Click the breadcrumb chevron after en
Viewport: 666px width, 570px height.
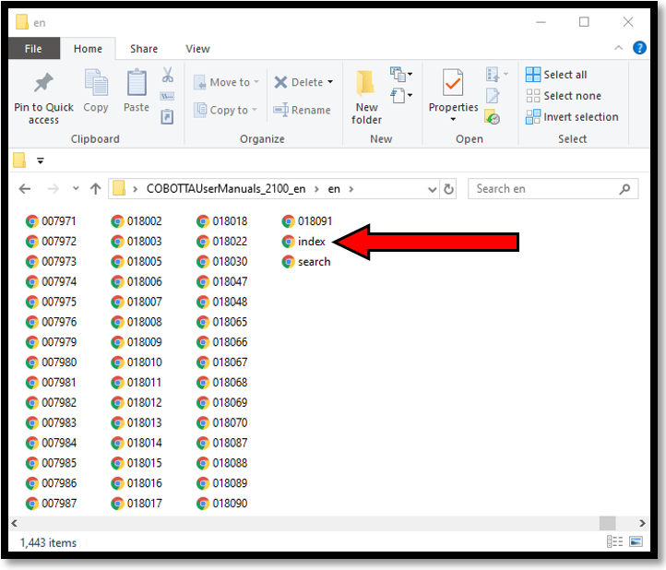[351, 189]
